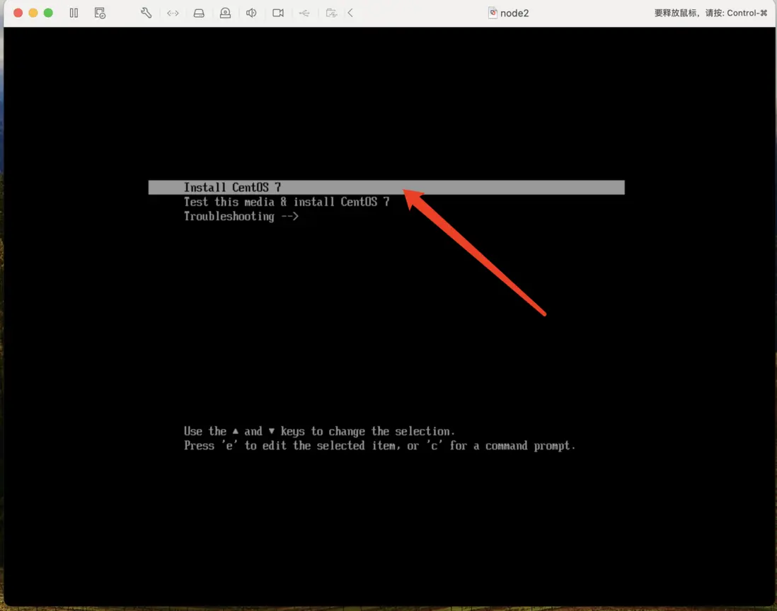Click the release mouse Control-⌘ hint text
Viewport: 777px width, 611px height.
[710, 13]
